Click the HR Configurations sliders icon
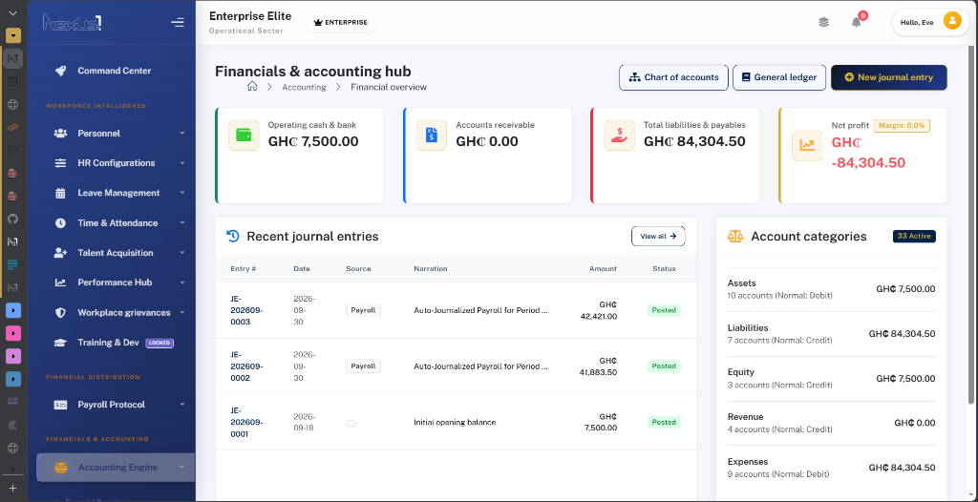Viewport: 978px width, 502px height. (60, 163)
